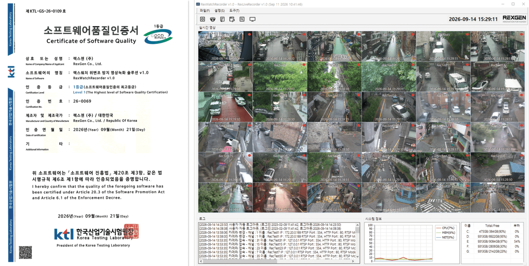Select the log row mentioning RecTest23
Screen dimensions: 529x266
[277, 248]
